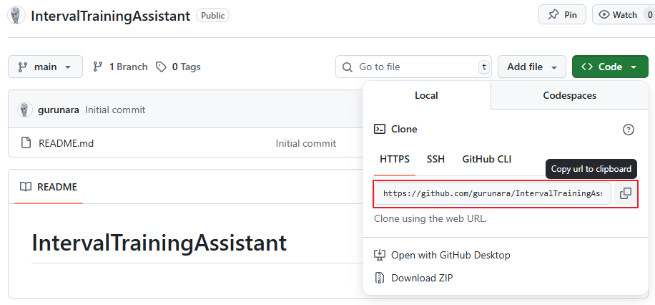This screenshot has width=655, height=305.
Task: Open the main branch dropdown
Action: coord(45,67)
